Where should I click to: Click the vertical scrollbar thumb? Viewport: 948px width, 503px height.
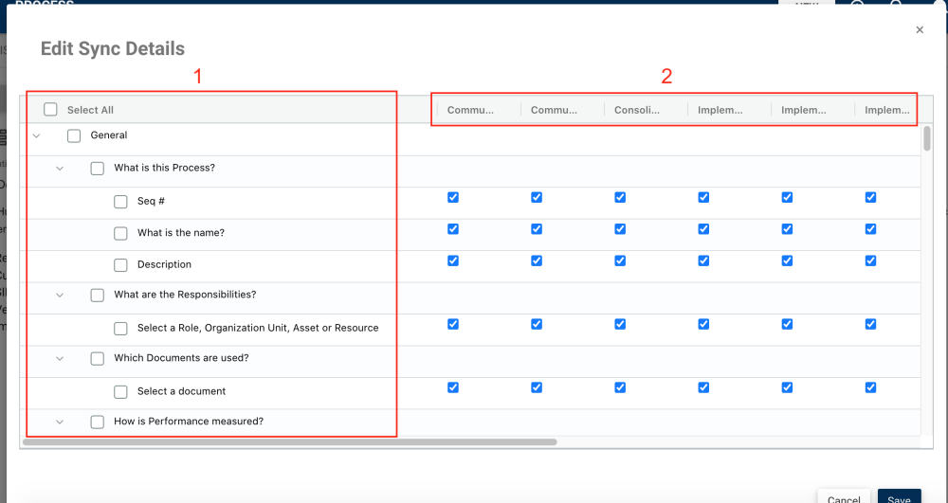coord(927,139)
